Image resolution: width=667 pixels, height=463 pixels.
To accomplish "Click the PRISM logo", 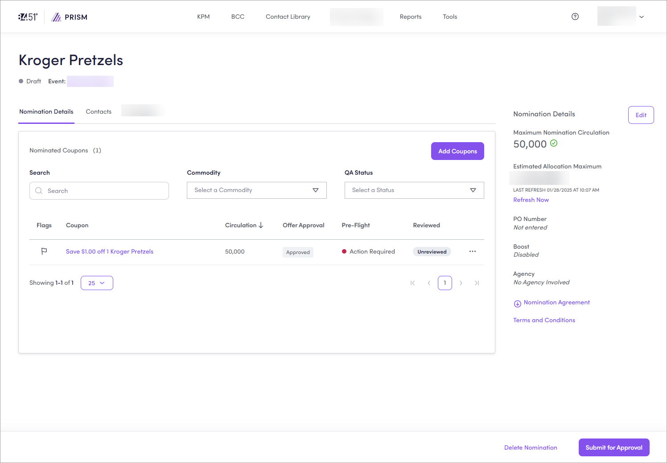I will [x=70, y=17].
